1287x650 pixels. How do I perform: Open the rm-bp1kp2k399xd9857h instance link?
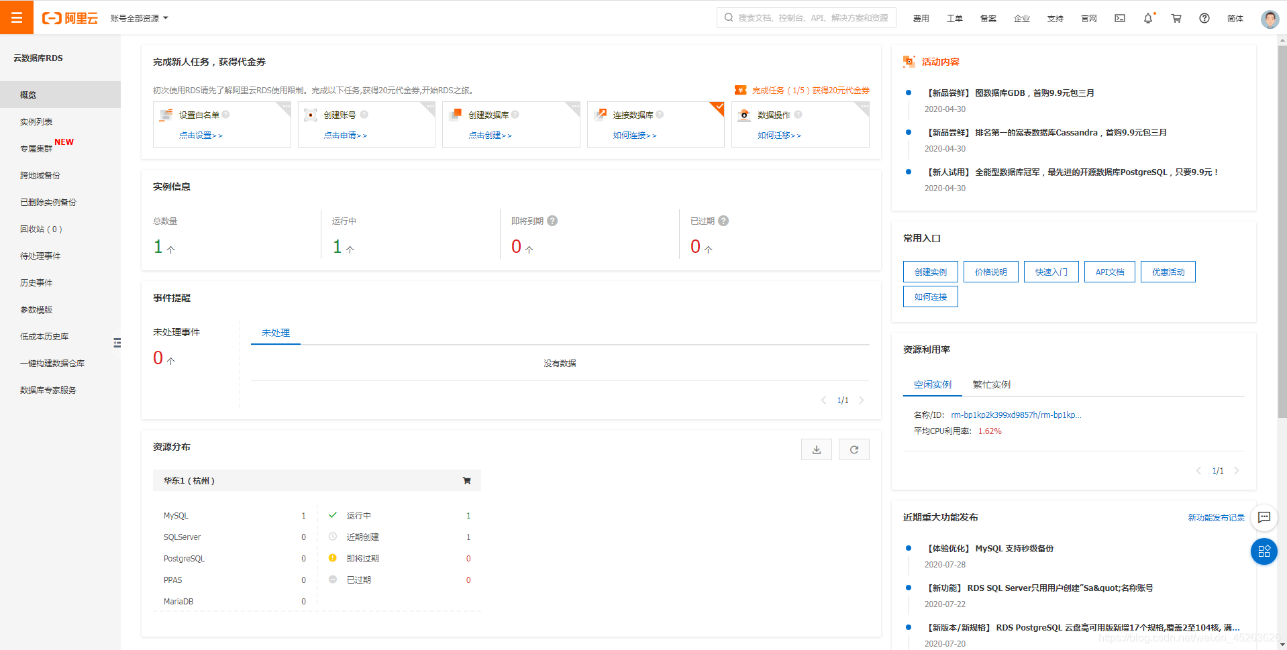1016,415
